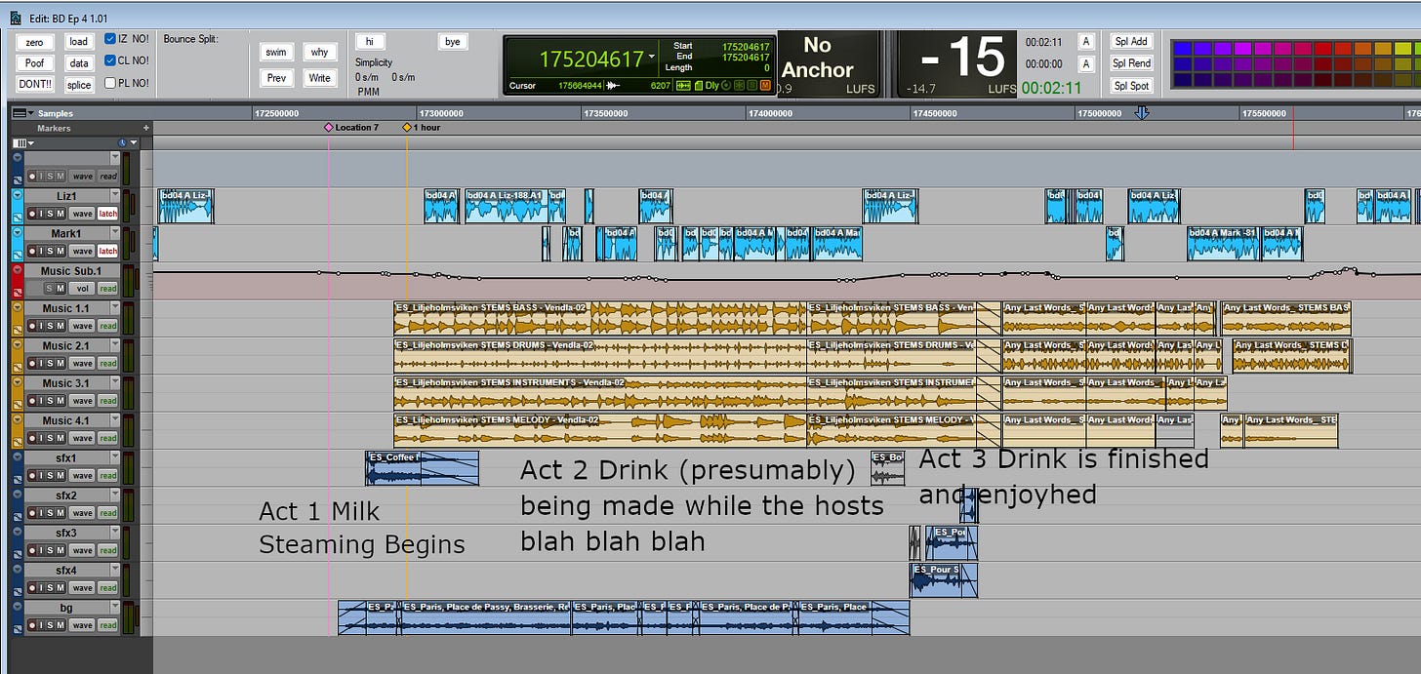The width and height of the screenshot is (1421, 674).
Task: Open the sfx1 playlist selector arrow
Action: (x=115, y=458)
